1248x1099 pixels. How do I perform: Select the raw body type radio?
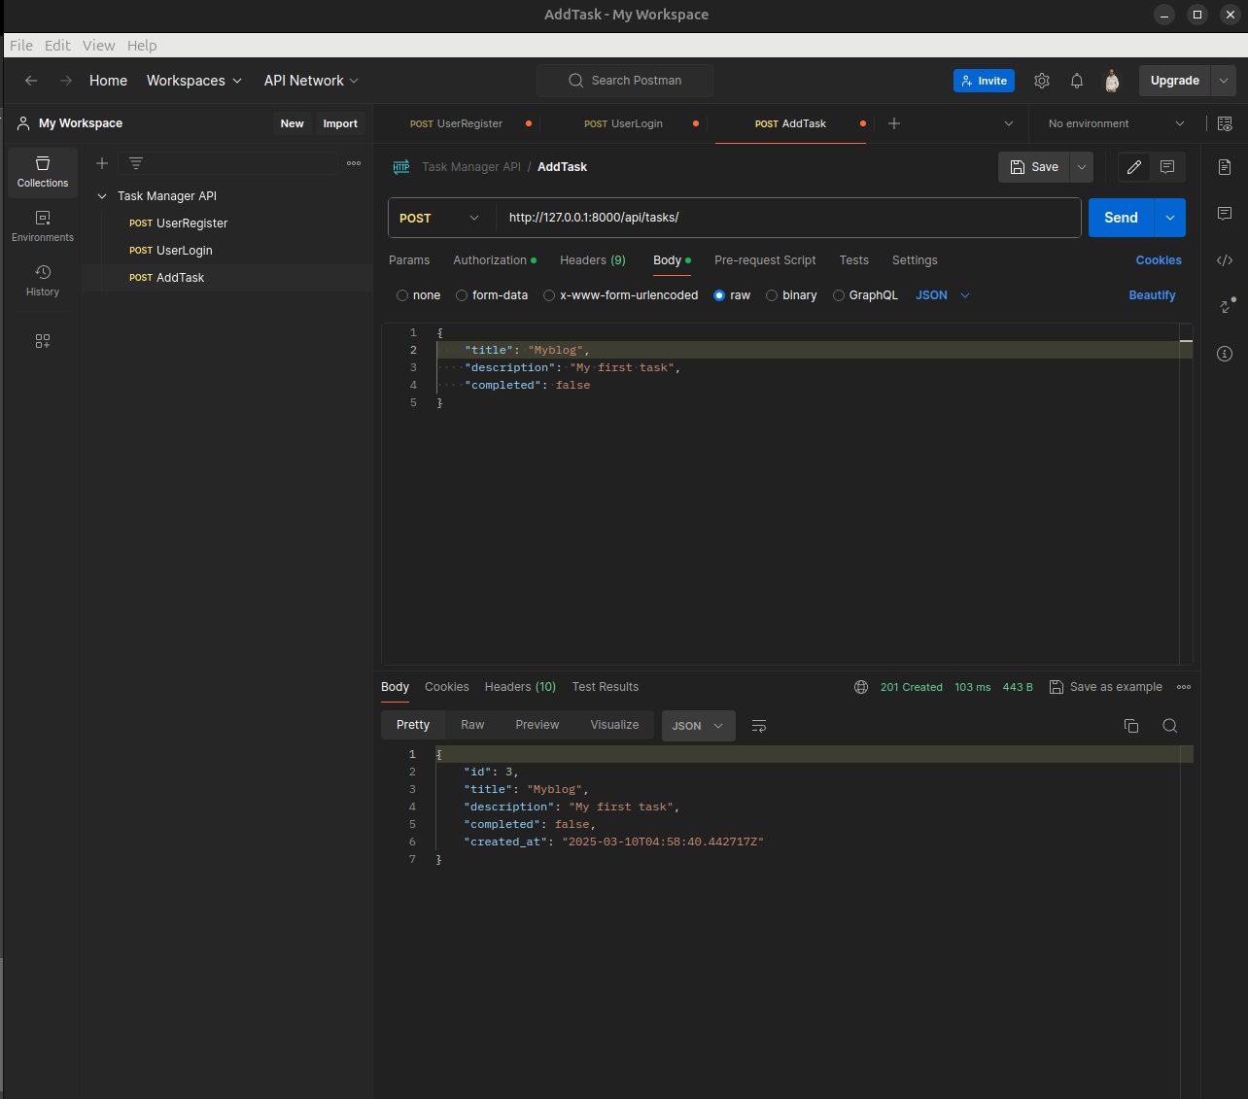click(719, 295)
